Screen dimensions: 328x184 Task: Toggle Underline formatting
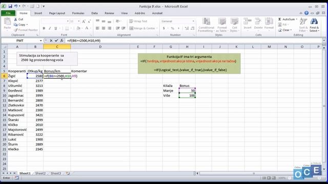[55, 28]
